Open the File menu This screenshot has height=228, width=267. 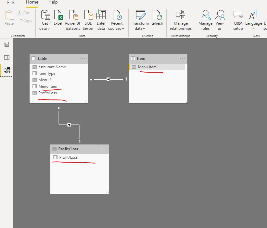(11, 2)
